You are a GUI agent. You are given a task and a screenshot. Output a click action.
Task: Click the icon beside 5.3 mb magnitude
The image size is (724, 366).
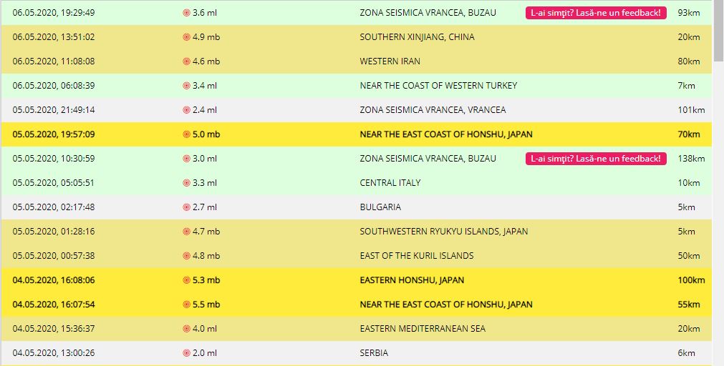click(x=186, y=280)
